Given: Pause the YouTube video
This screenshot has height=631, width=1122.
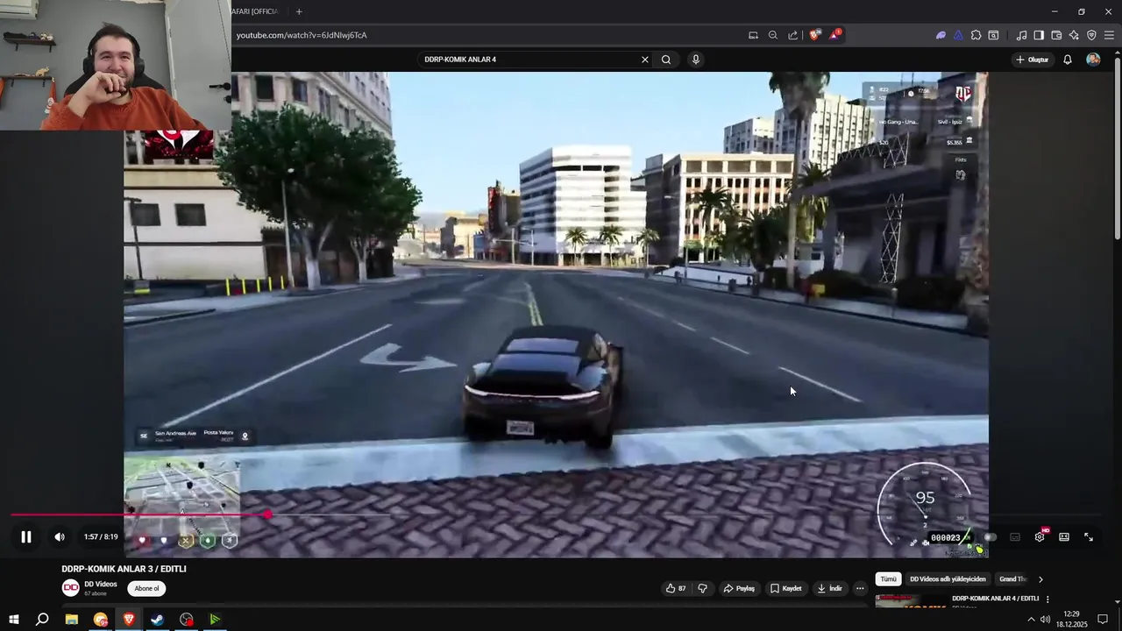Looking at the screenshot, I should (x=26, y=537).
